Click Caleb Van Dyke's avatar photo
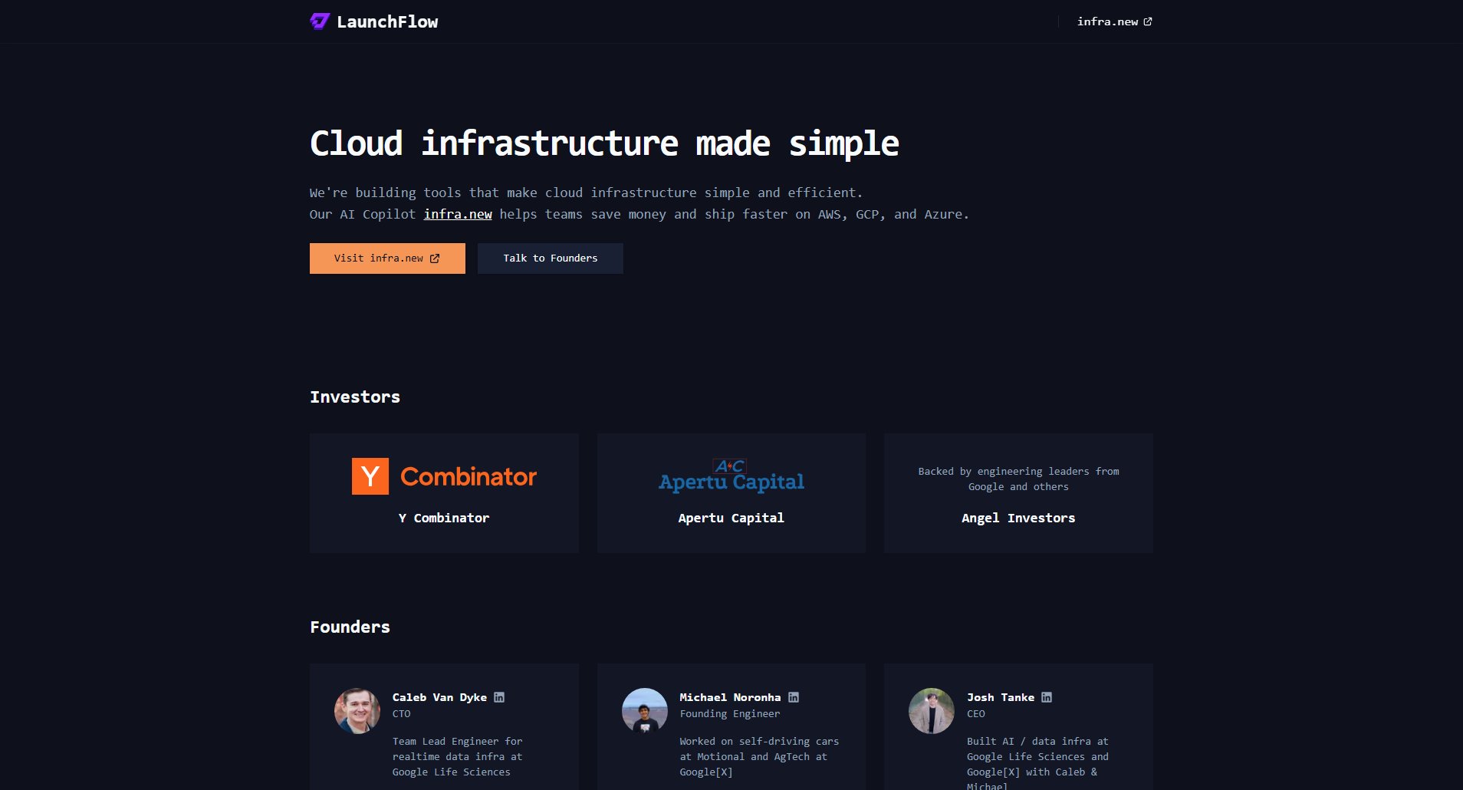The image size is (1463, 790). coord(357,711)
